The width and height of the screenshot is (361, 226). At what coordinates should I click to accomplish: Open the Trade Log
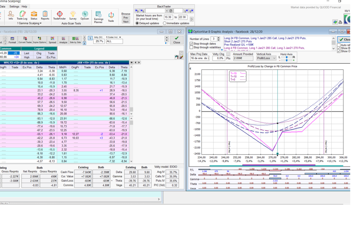(x=22, y=15)
